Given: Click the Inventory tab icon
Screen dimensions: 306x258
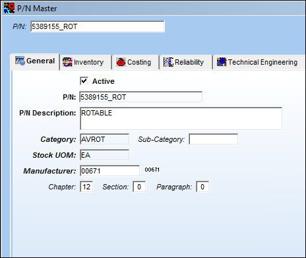Looking at the screenshot, I should [x=67, y=62].
